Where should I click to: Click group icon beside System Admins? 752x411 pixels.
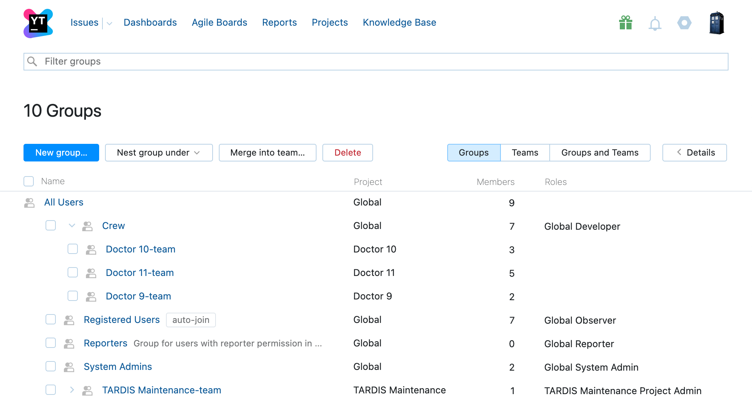69,367
